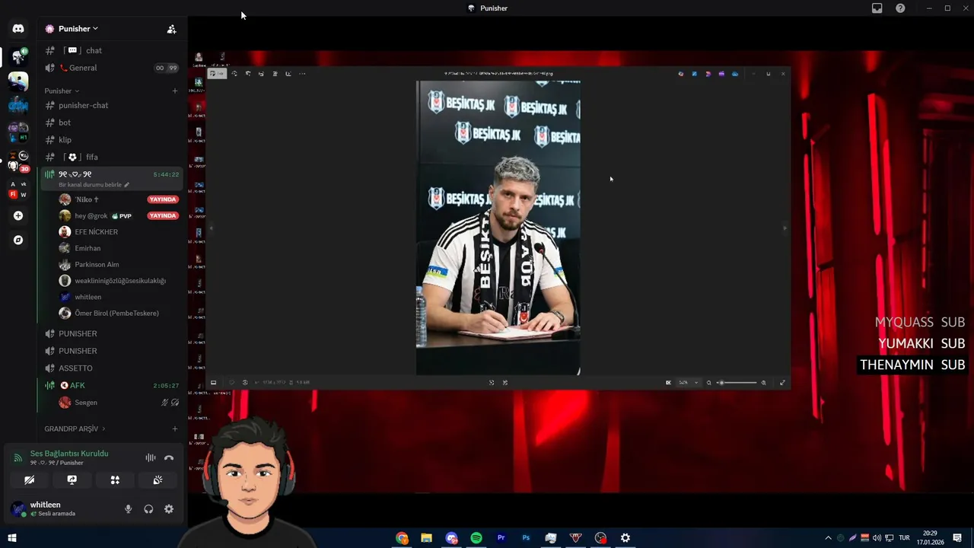Open the punisher-chat channel
Image resolution: width=974 pixels, height=548 pixels.
[111, 106]
